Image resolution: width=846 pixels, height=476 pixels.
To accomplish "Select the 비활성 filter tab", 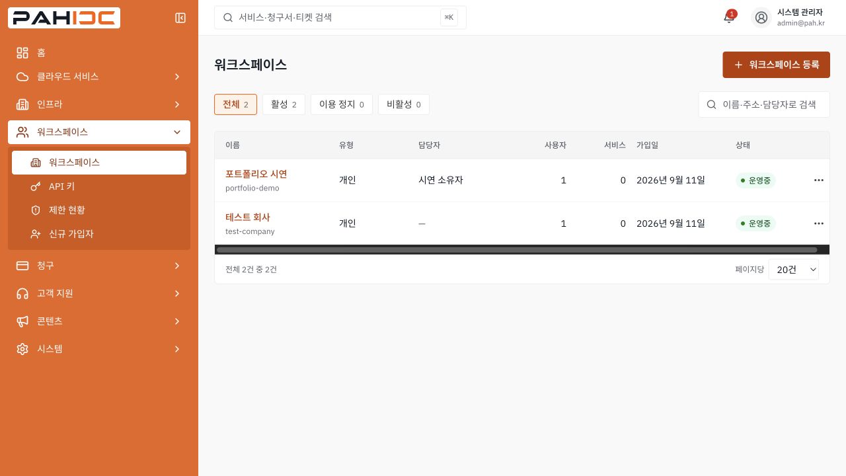I will 404,104.
